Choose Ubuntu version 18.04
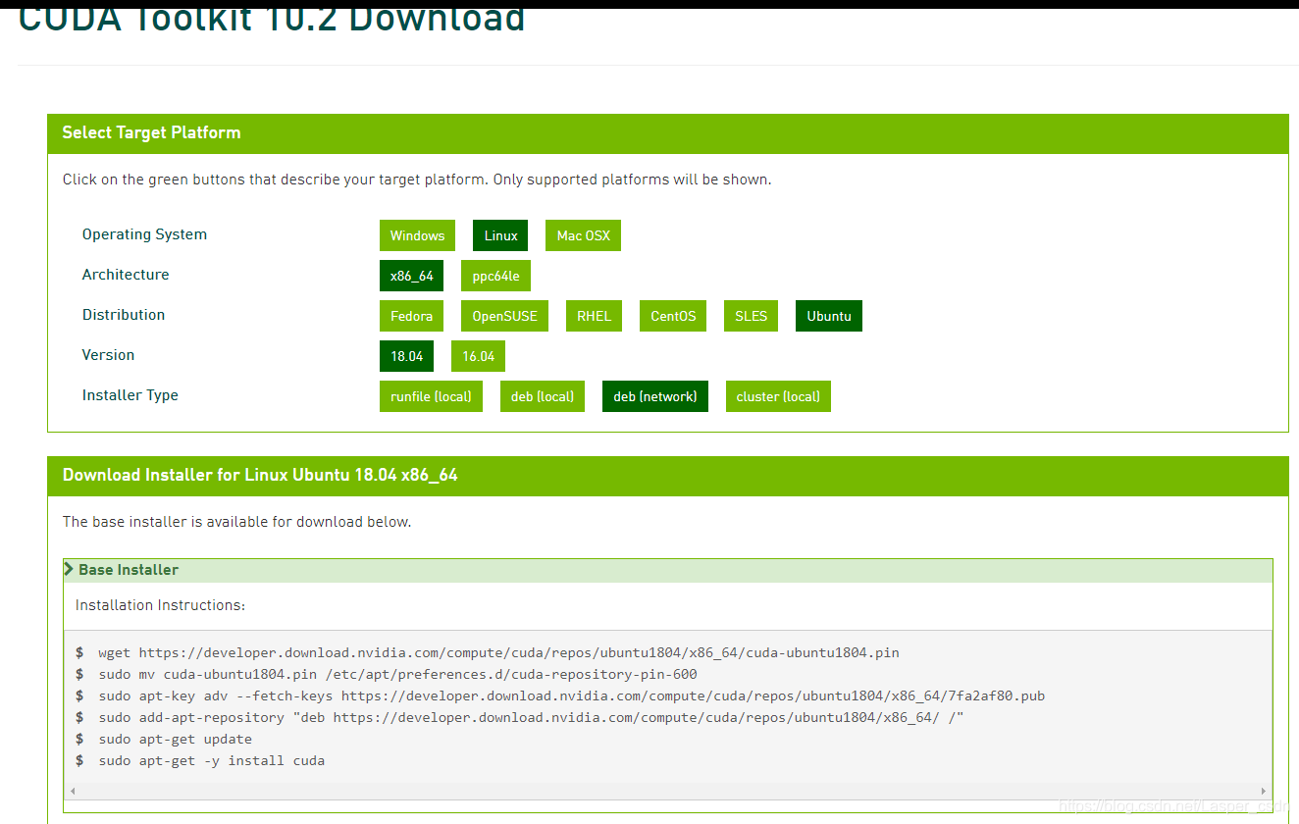1299x824 pixels. pos(406,356)
